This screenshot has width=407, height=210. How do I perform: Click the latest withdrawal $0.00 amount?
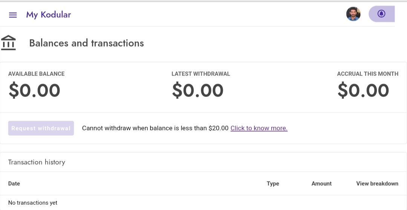(197, 91)
